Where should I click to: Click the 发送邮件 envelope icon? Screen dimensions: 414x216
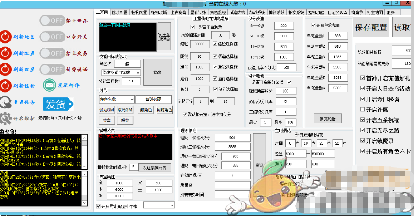(49, 85)
